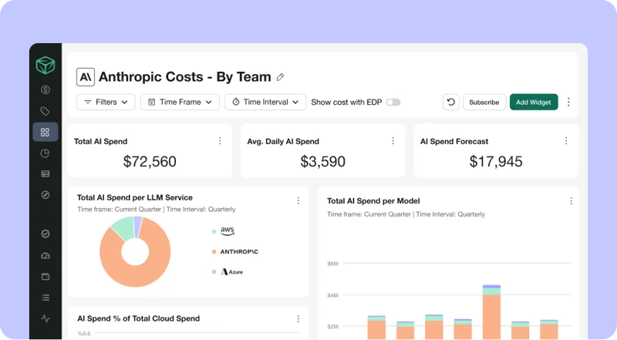Toggle the Show cost with EDP switch
This screenshot has width=617, height=340.
393,102
